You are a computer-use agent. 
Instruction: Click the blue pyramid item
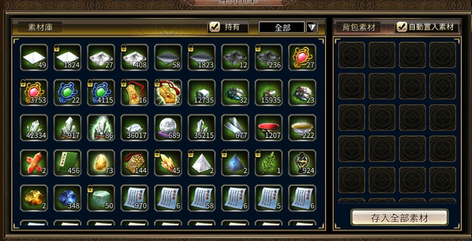tap(235, 163)
